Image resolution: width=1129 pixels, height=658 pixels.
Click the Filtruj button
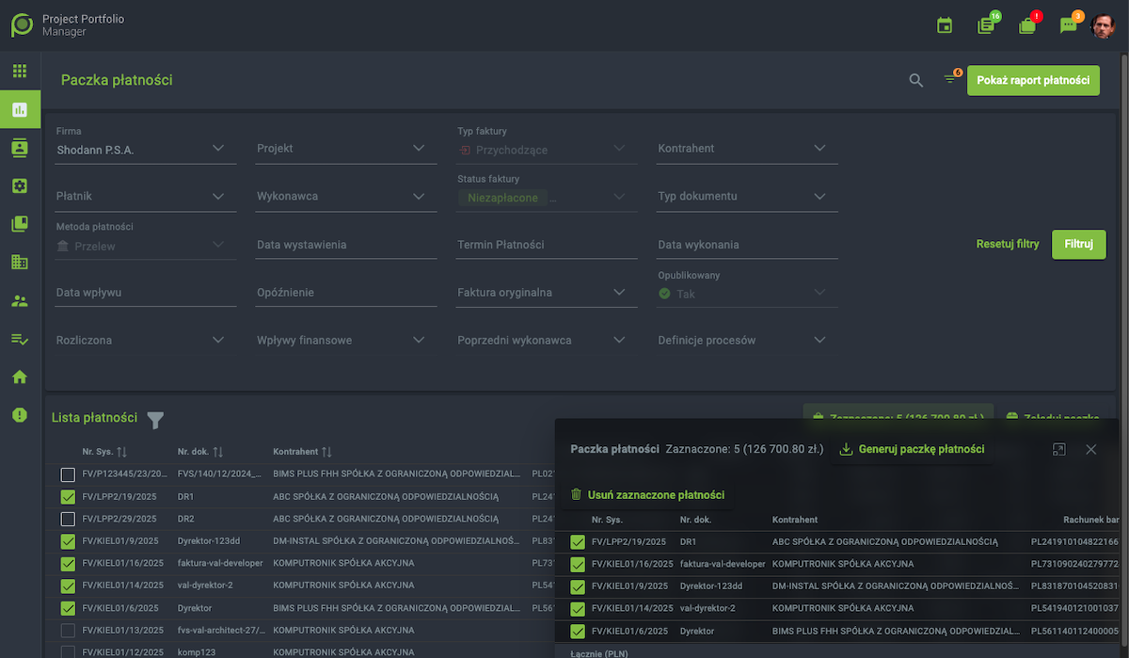1078,244
